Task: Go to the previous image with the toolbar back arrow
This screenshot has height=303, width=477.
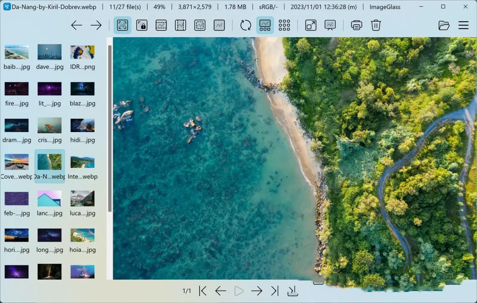Action: (x=76, y=25)
